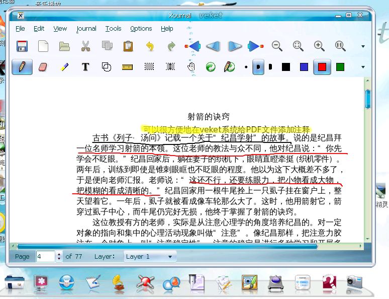Click the scroll left arrow
Image resolution: width=389 pixels, height=299 pixels.
point(13,246)
